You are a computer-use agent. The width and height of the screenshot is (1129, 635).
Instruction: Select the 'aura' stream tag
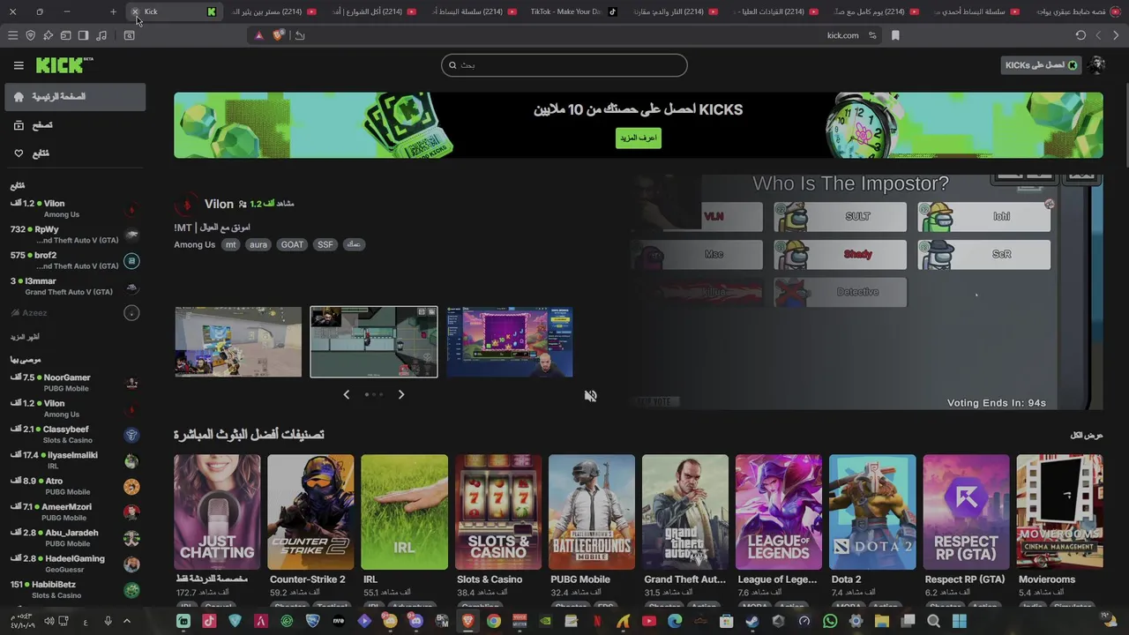pos(258,244)
